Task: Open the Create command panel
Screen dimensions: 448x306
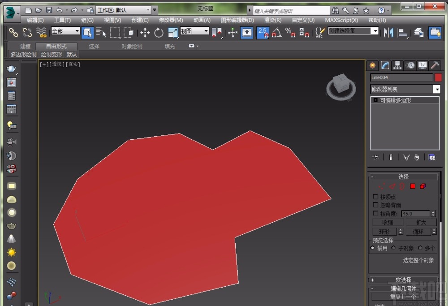Action: 372,65
